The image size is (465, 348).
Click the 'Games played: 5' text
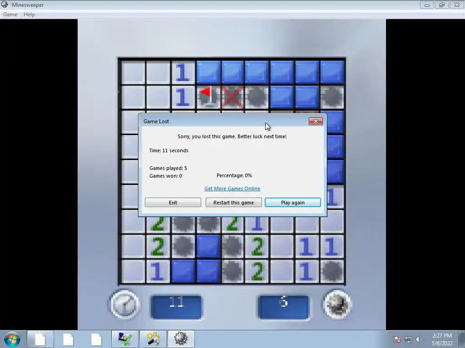[x=168, y=168]
